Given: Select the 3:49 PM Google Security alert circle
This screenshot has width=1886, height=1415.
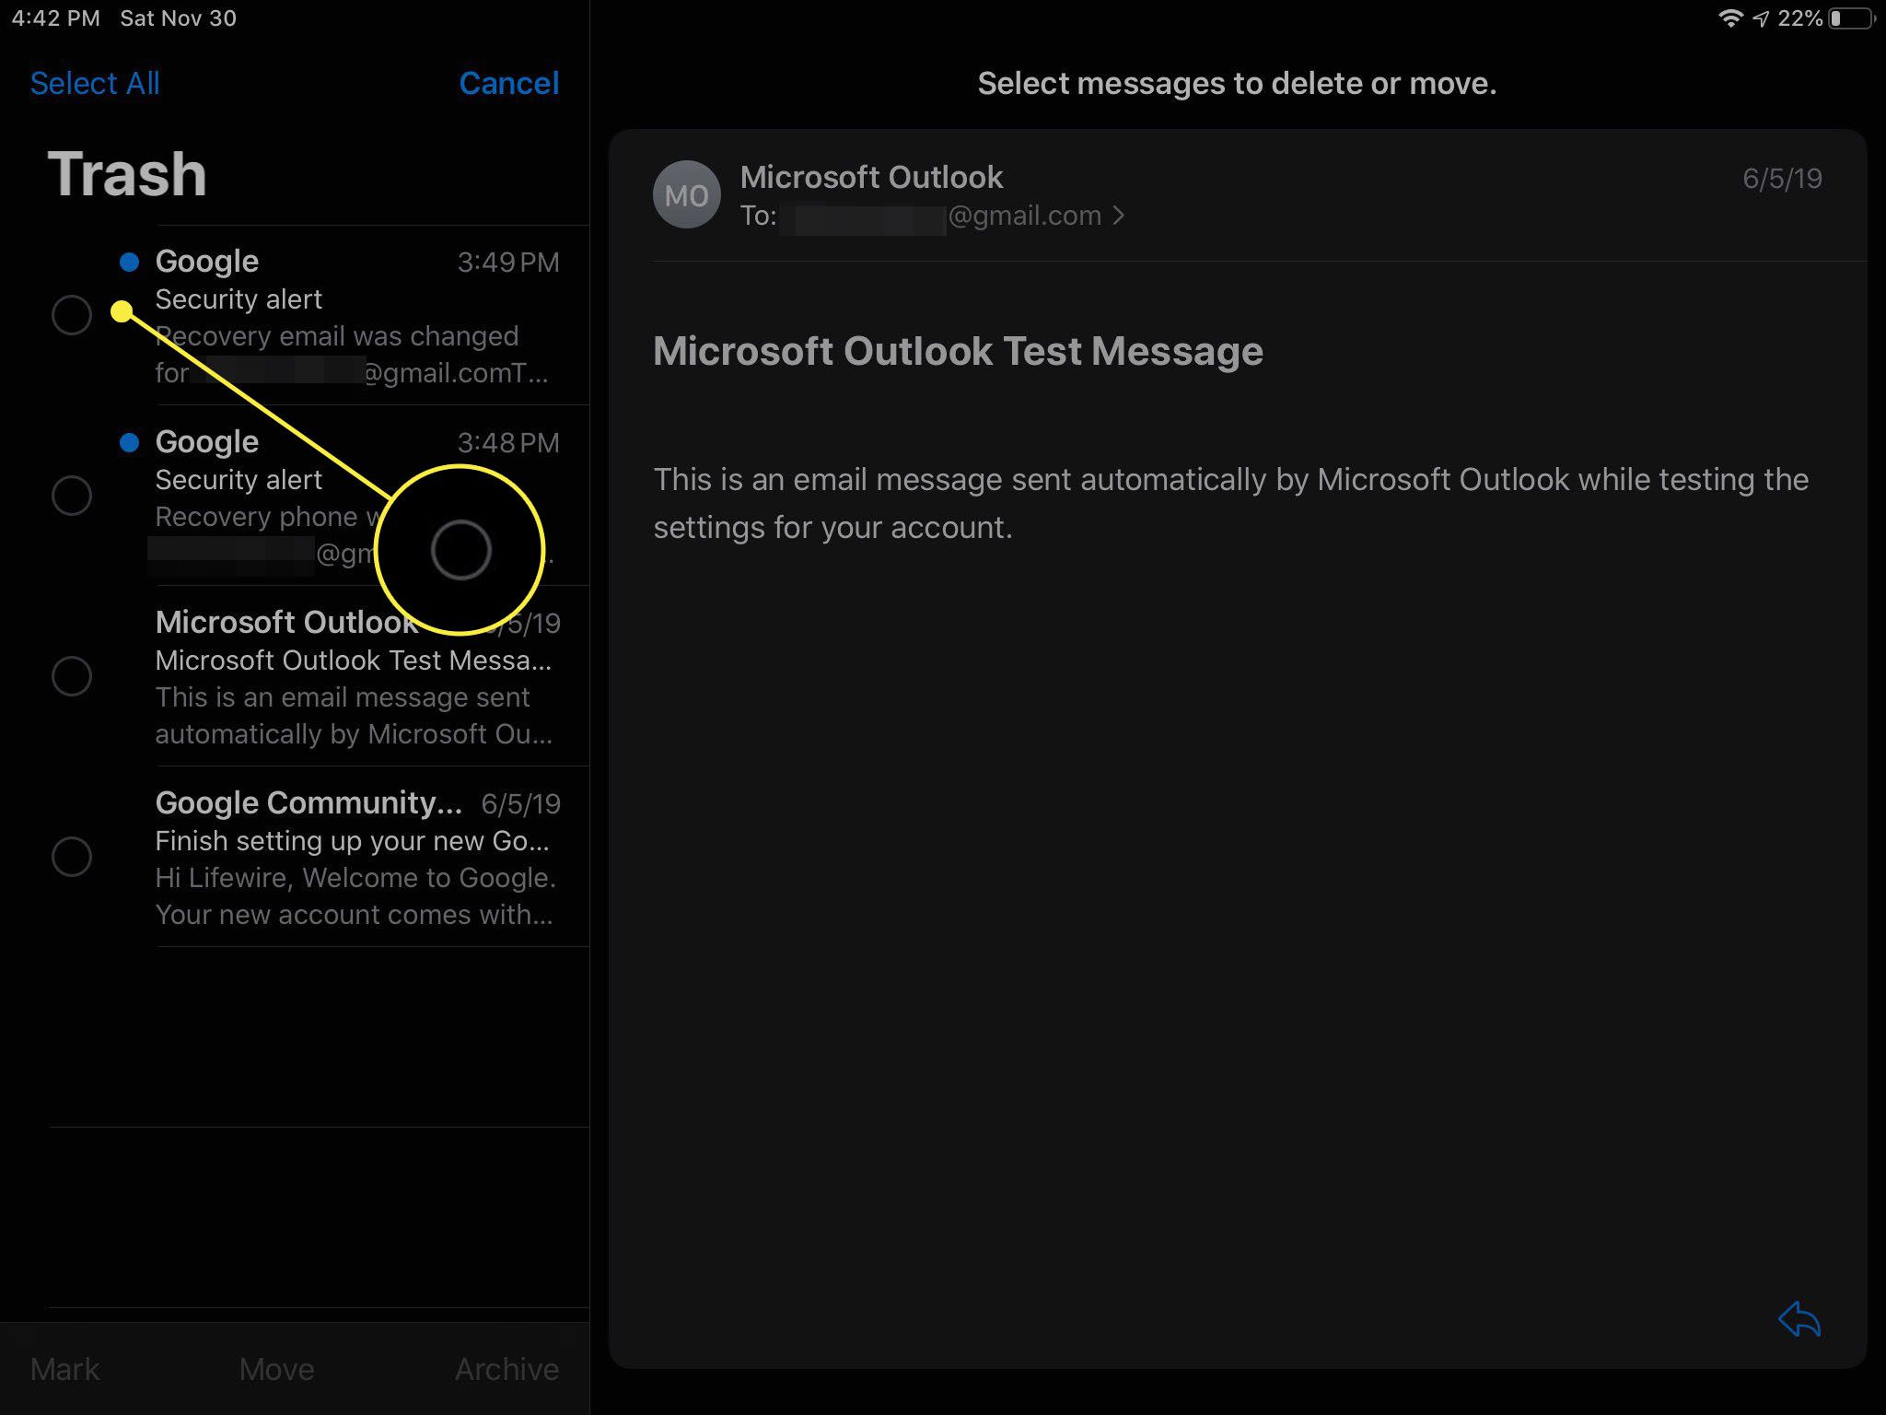Looking at the screenshot, I should 72,315.
